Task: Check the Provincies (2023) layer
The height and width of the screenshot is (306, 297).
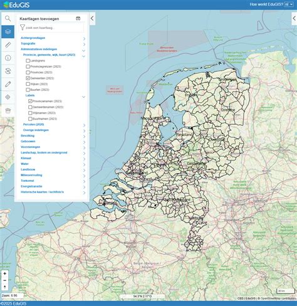Action: [x=28, y=72]
